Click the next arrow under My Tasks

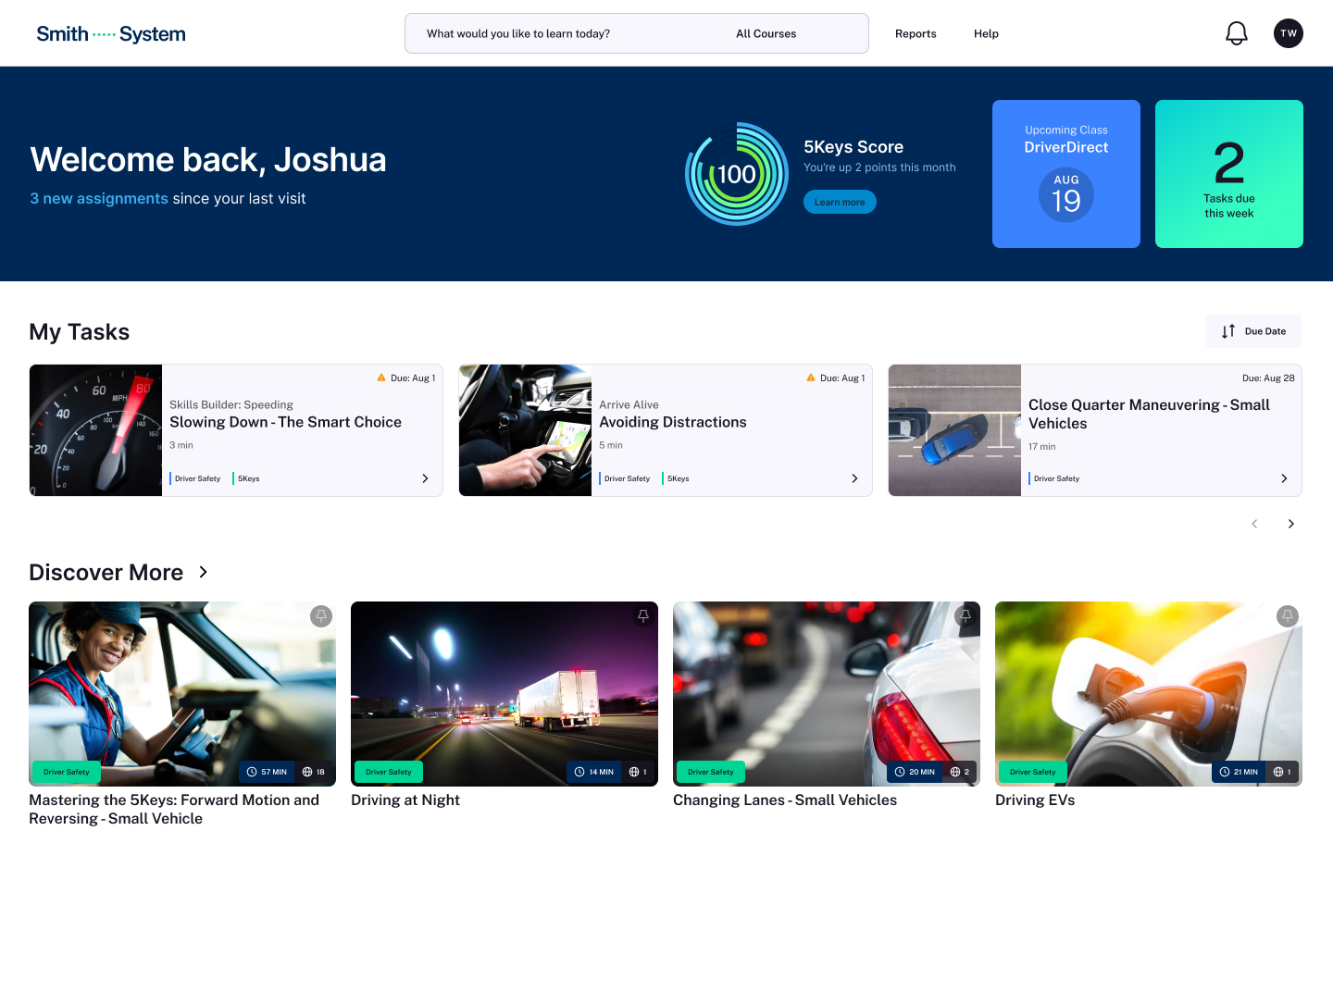pyautogui.click(x=1291, y=524)
